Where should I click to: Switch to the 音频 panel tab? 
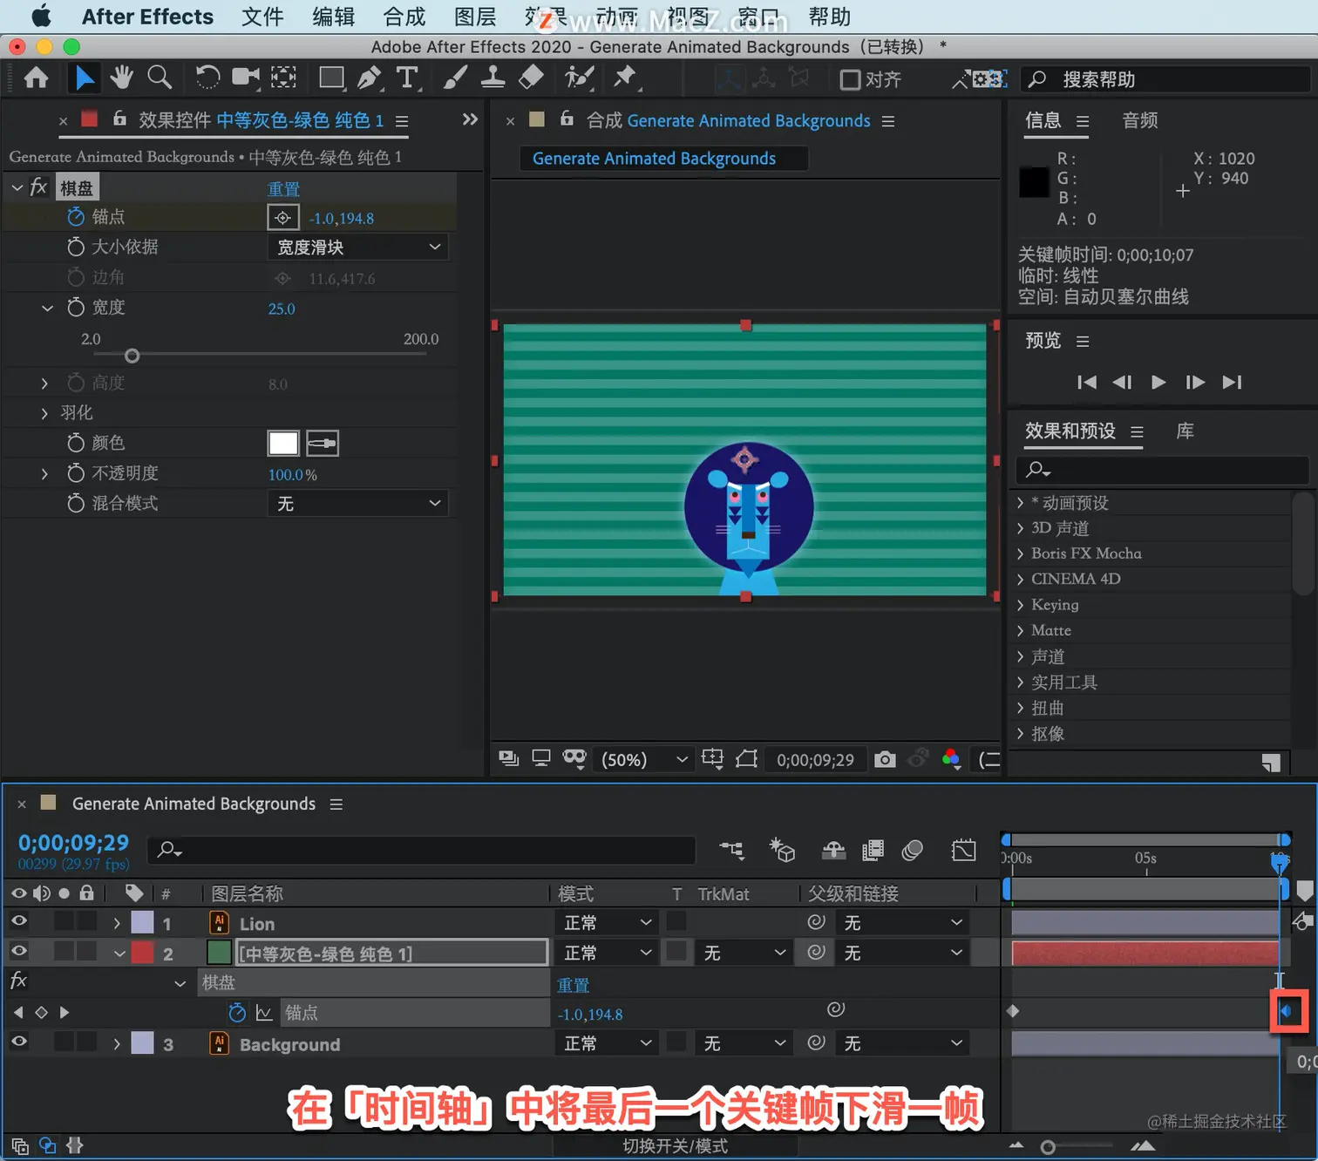[x=1140, y=120]
